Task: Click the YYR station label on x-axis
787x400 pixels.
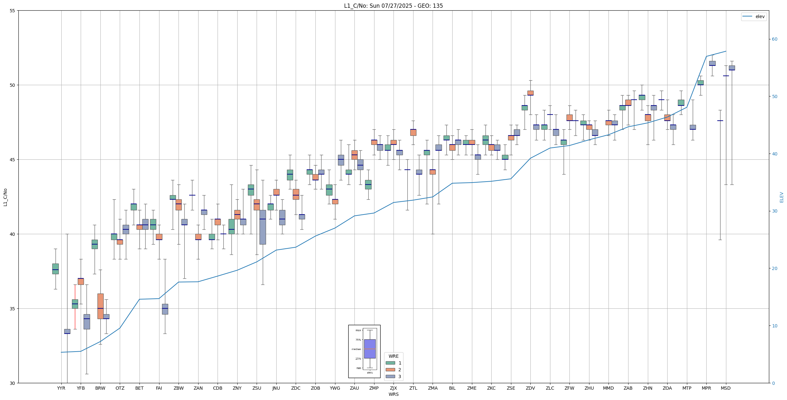Action: [x=61, y=388]
